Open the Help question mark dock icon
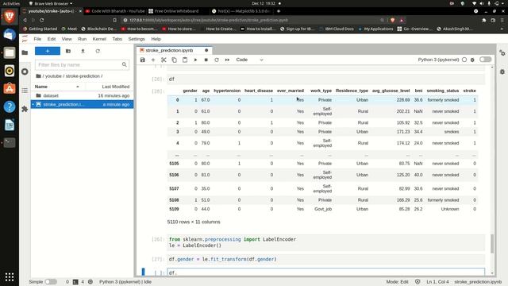 (10, 106)
